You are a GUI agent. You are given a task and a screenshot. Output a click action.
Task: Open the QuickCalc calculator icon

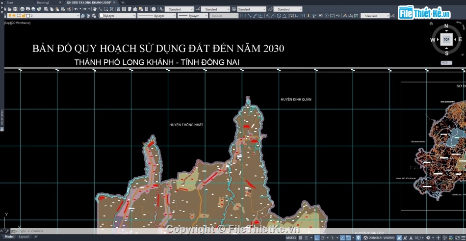pyautogui.click(x=147, y=9)
